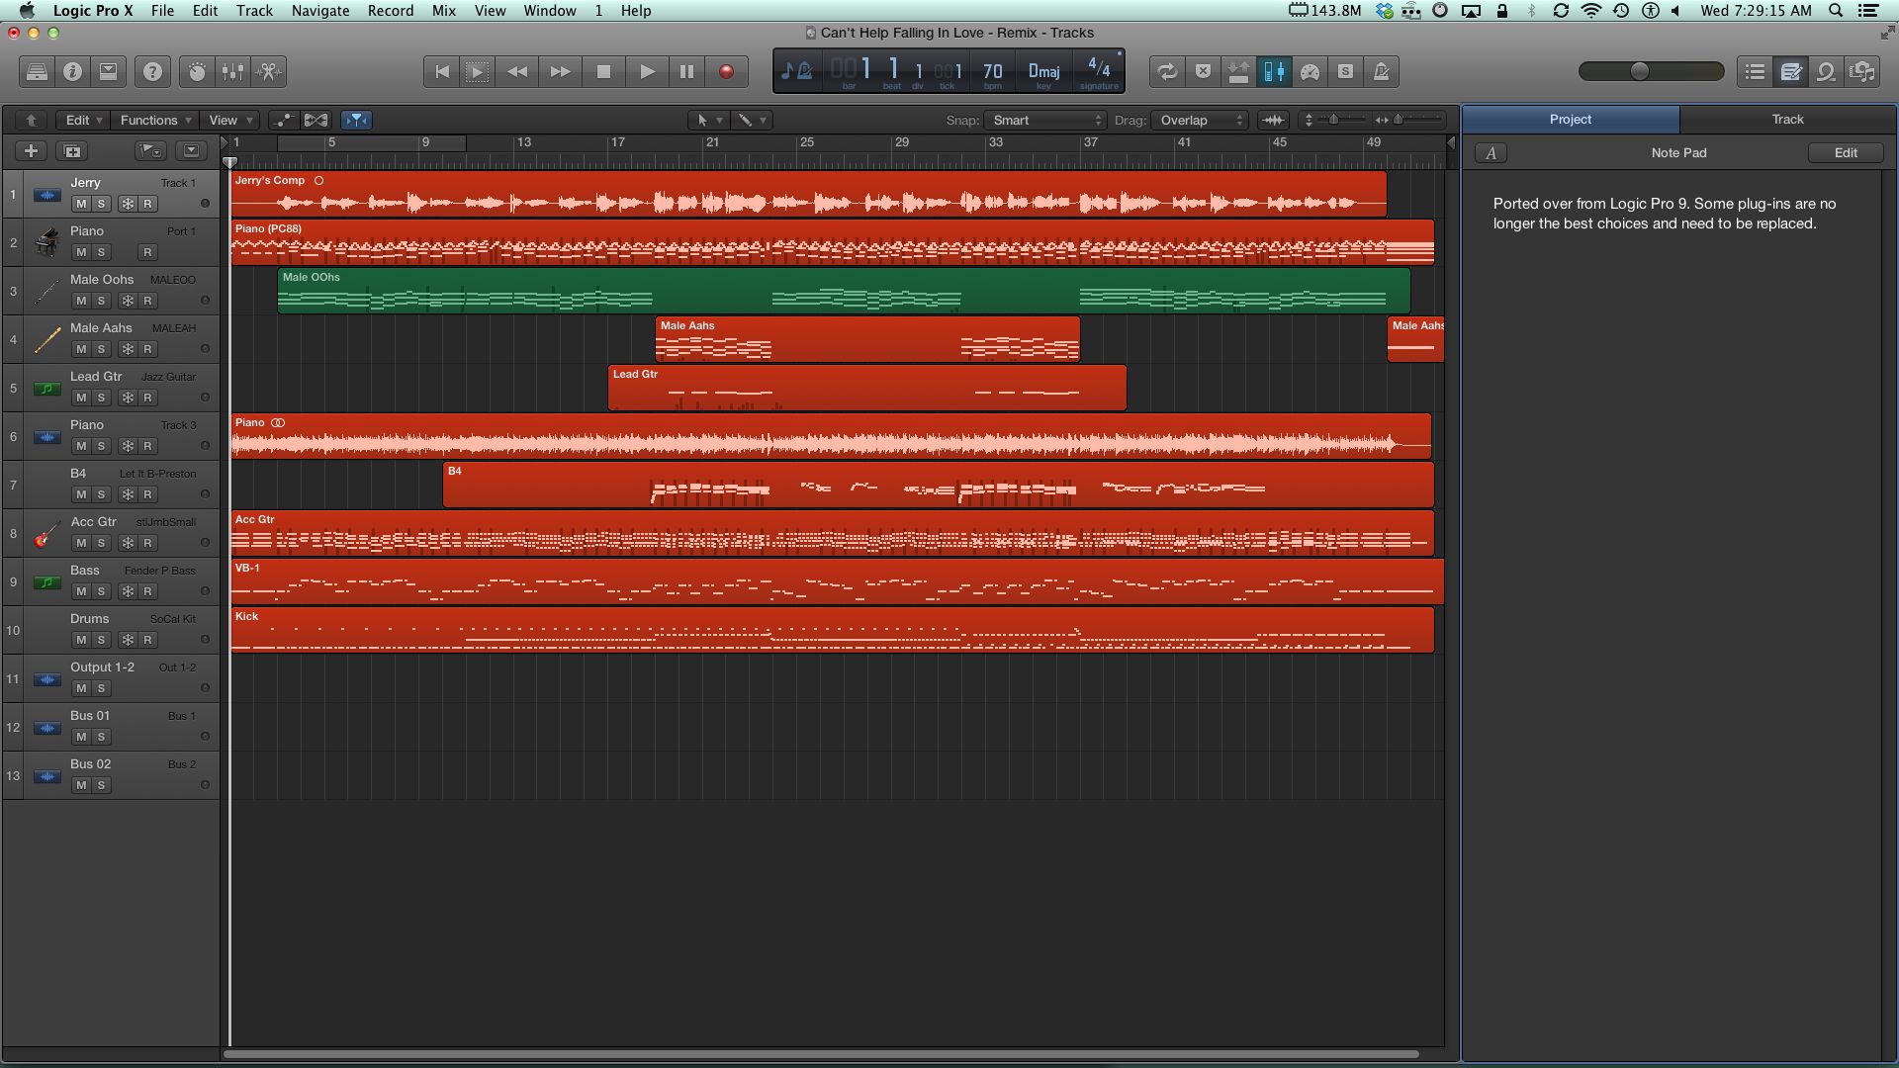Open Spotlight search in menu bar
1899x1068 pixels.
tap(1836, 11)
